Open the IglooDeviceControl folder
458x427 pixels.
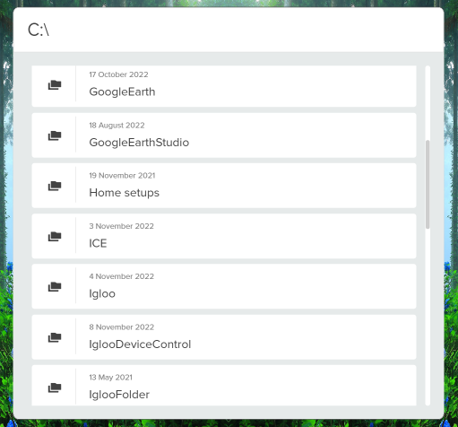(x=224, y=336)
